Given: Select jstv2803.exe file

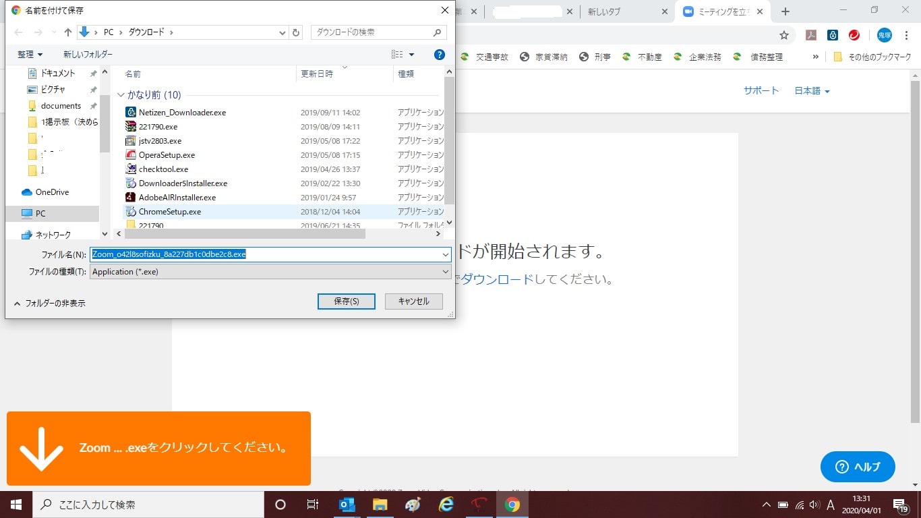Looking at the screenshot, I should [160, 141].
